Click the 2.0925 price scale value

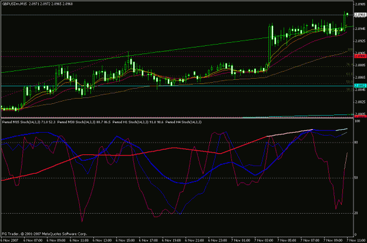click(x=361, y=41)
